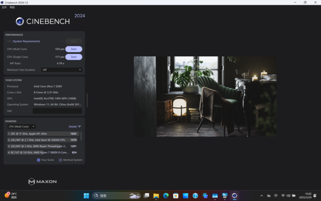Viewport: 321px width, 201px height.
Task: Click the Maxon logo
Action: coord(42,182)
